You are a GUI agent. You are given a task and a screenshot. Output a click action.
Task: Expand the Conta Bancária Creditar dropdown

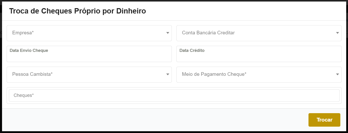pos(259,33)
